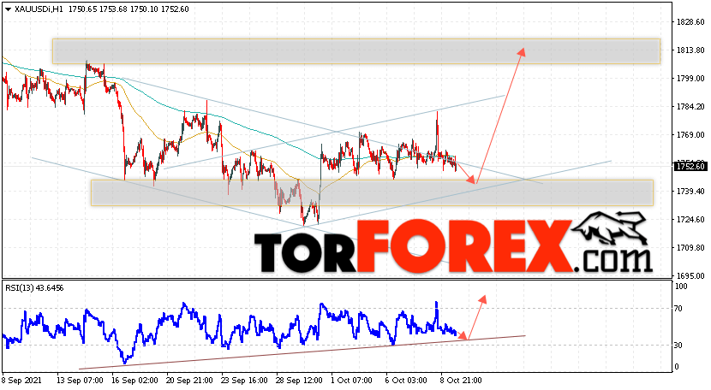Click the 6 Oct 03:00 time label

406,381
